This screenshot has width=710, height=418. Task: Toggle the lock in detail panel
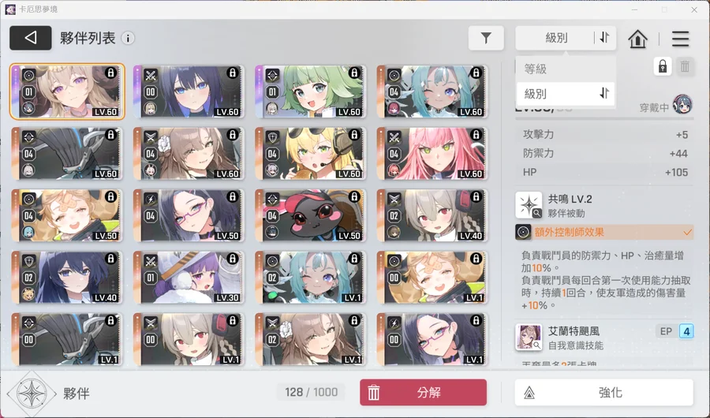point(663,67)
